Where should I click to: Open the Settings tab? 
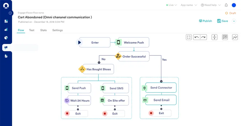(58, 30)
